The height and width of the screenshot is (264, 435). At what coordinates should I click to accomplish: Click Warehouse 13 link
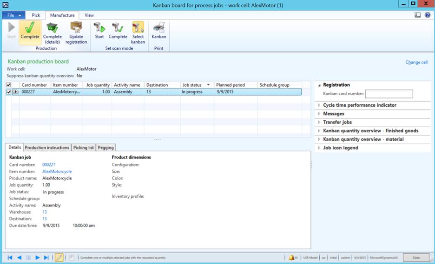[x=45, y=212]
